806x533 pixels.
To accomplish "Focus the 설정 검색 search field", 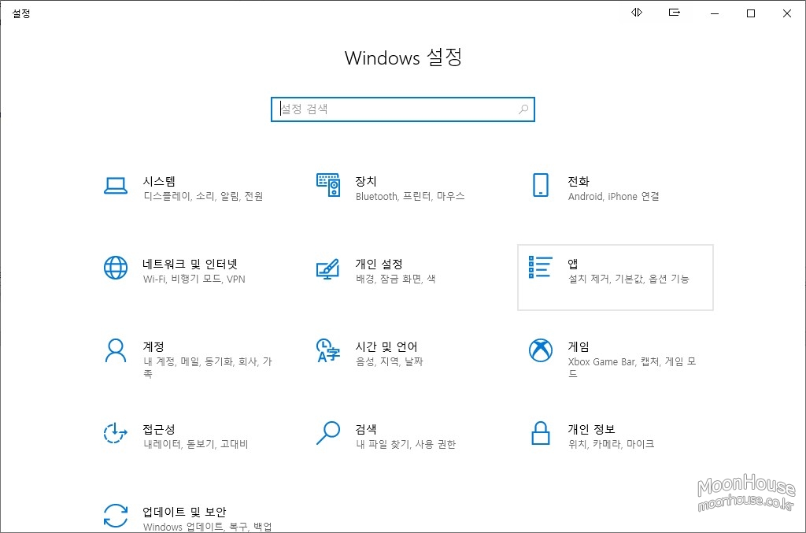I will click(x=403, y=109).
